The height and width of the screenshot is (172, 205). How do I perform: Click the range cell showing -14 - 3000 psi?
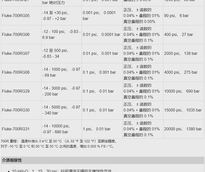click(59, 91)
